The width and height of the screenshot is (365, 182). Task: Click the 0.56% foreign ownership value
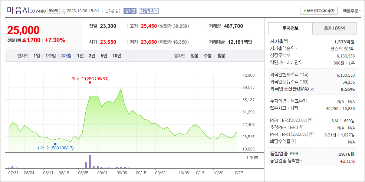point(348,89)
